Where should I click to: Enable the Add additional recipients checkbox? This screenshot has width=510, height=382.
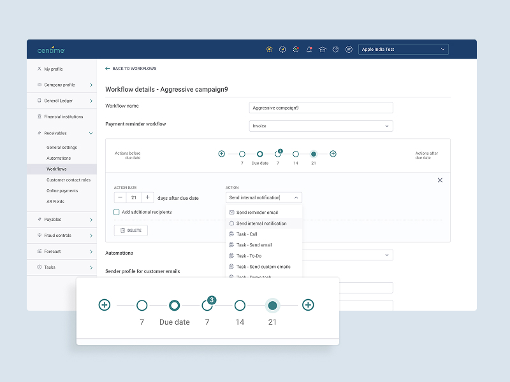point(117,212)
